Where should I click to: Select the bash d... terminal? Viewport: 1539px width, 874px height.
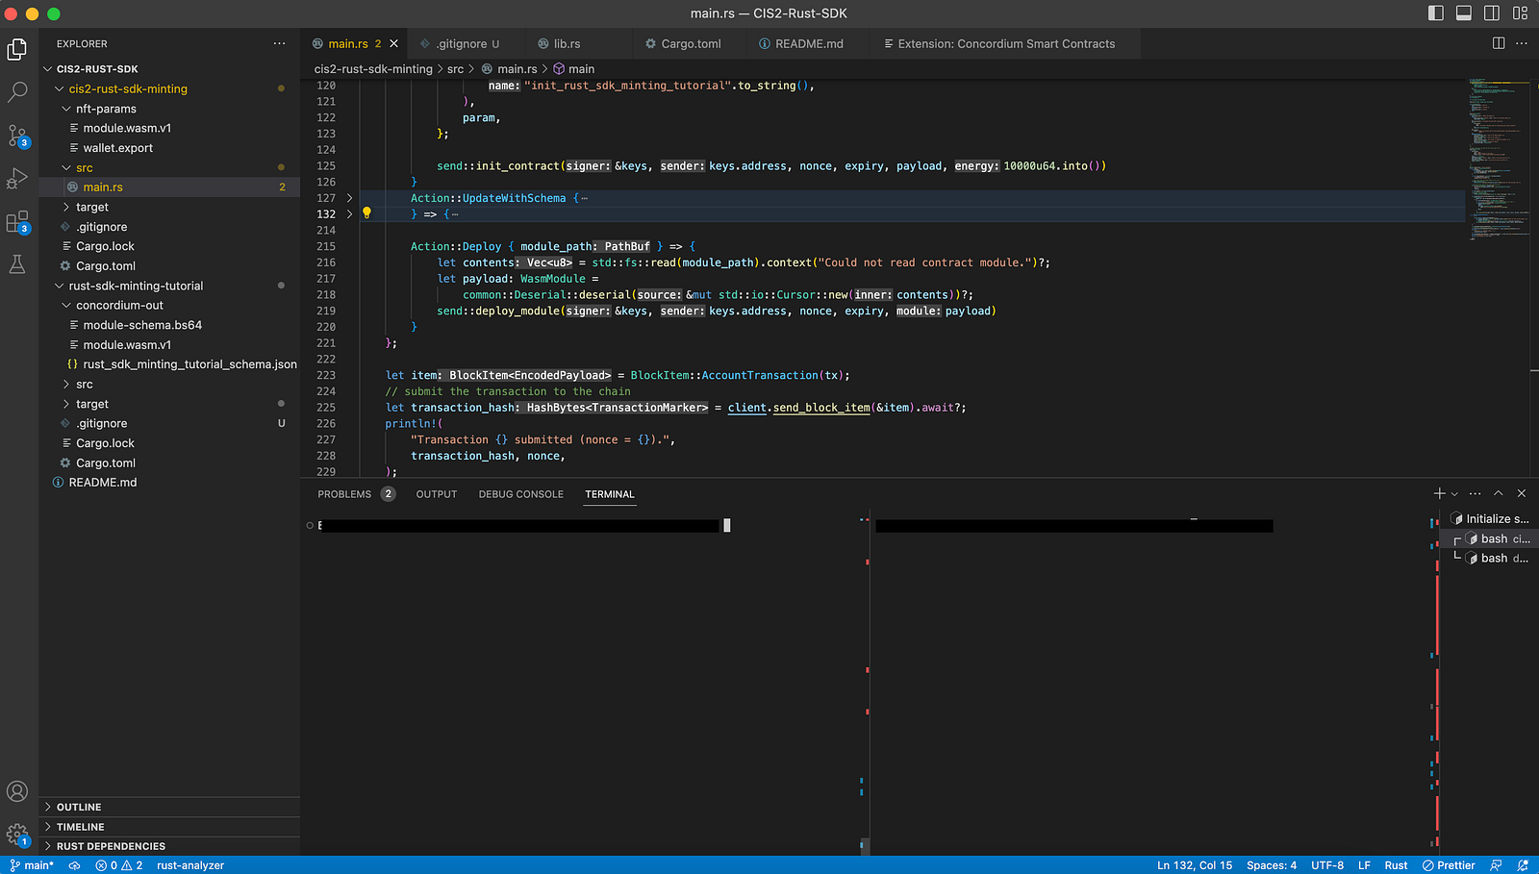click(1489, 558)
